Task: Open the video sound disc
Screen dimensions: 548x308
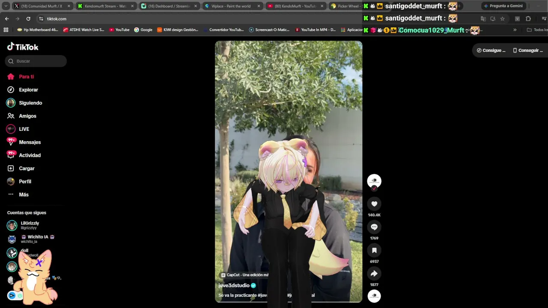Action: pyautogui.click(x=374, y=296)
